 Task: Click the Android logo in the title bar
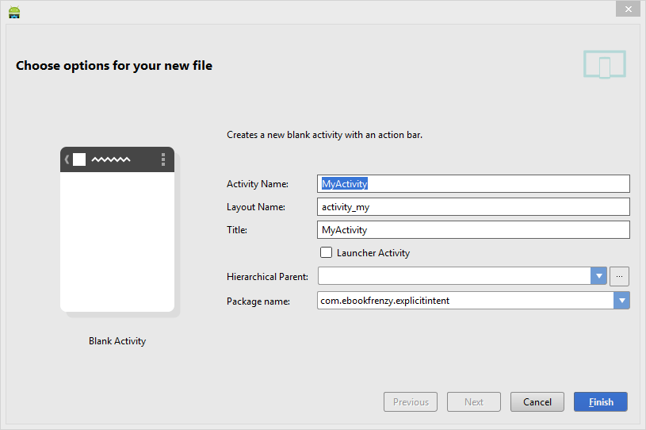click(x=13, y=11)
